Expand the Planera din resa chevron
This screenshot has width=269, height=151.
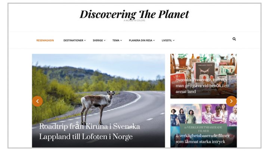tap(154, 40)
